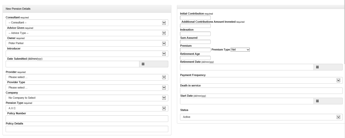
Task: Expand the Company dropdown
Action: (x=87, y=98)
